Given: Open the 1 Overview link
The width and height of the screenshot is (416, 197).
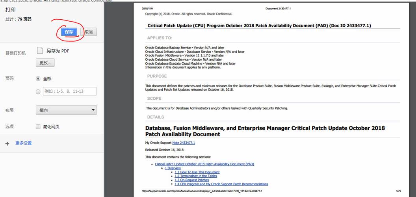Looking at the screenshot, I should pos(173,168).
